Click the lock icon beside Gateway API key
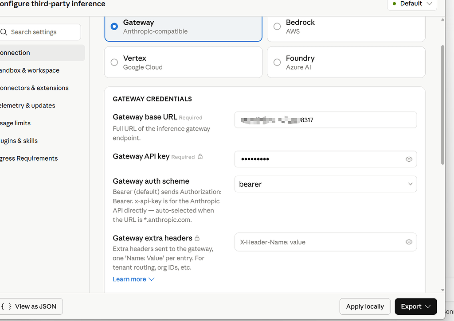Viewport: 454px width, 321px height. pyautogui.click(x=200, y=156)
